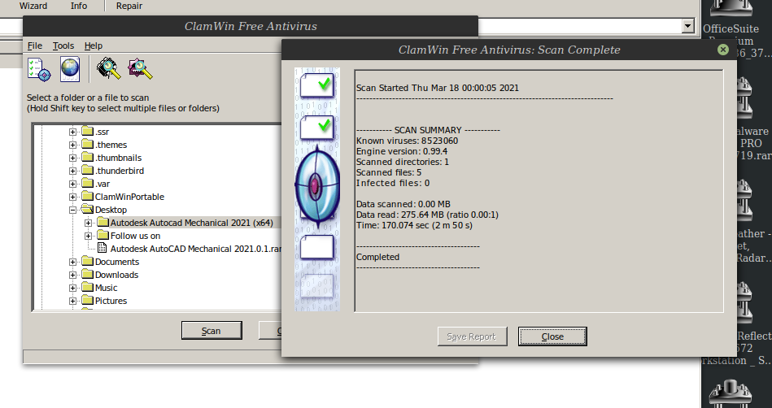Select the .ssr folder row
Image resolution: width=772 pixels, height=408 pixels.
tap(102, 132)
